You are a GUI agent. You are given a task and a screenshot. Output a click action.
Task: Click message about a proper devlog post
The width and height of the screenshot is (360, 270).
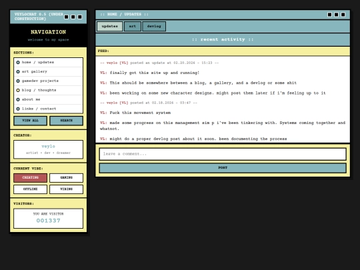pos(193,139)
